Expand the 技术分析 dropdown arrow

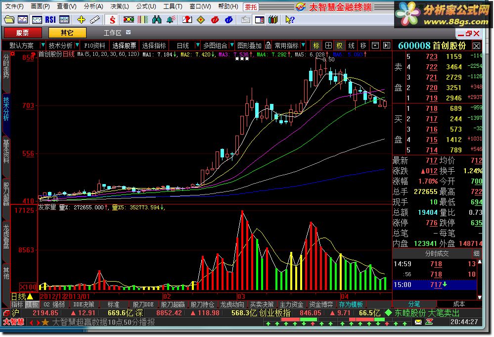(x=77, y=45)
